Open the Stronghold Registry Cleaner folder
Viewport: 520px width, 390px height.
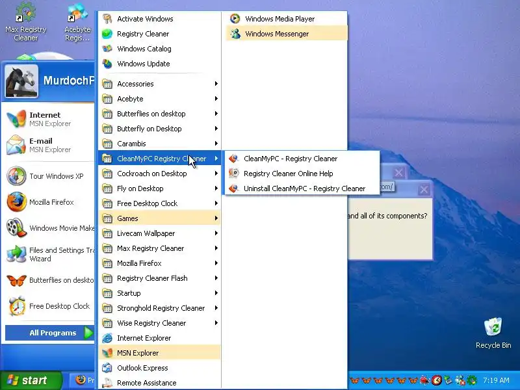[159, 308]
